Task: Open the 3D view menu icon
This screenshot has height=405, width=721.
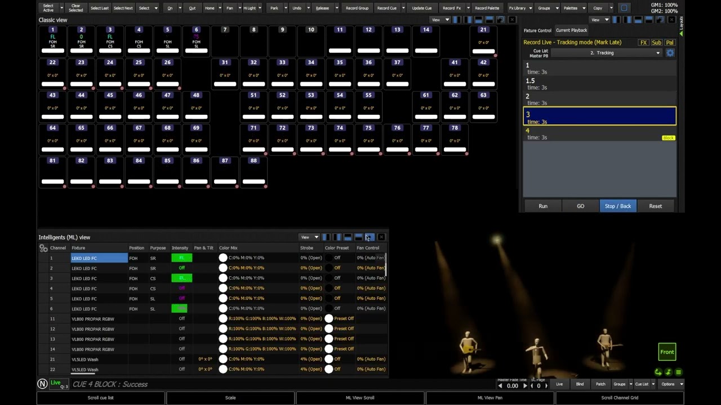Action: coord(678,372)
